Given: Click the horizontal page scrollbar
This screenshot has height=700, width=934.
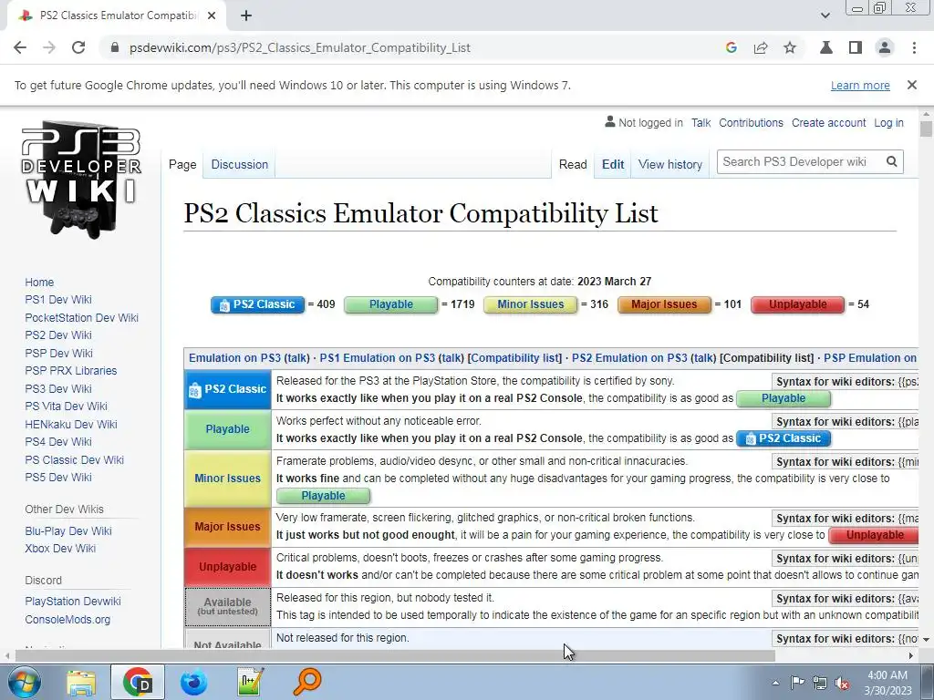Looking at the screenshot, I should pos(395,656).
